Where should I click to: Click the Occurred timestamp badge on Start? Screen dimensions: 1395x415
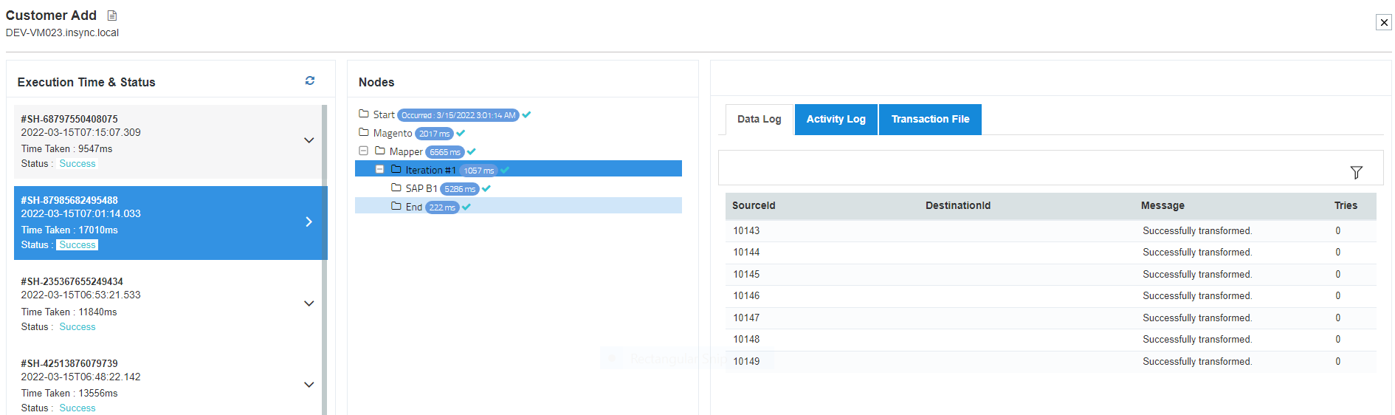[458, 115]
